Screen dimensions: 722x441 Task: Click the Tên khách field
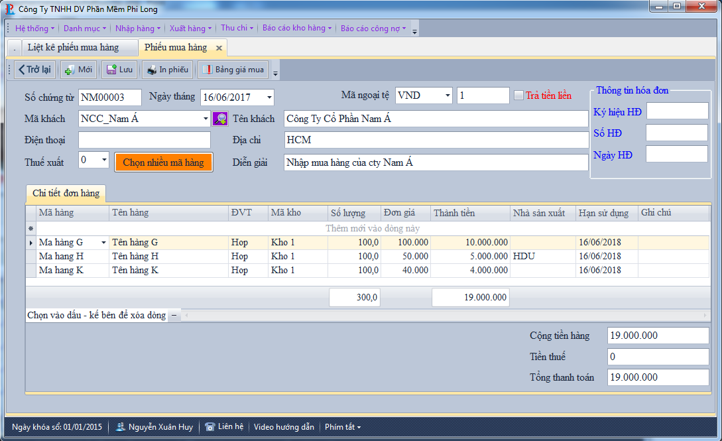436,119
